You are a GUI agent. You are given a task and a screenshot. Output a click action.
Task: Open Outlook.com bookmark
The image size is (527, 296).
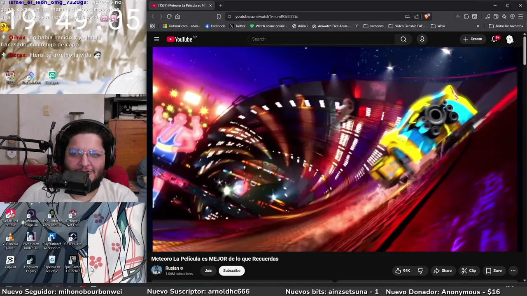click(x=181, y=26)
